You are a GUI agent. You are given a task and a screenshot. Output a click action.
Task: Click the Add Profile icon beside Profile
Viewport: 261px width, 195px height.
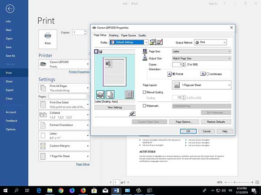[x=153, y=42]
